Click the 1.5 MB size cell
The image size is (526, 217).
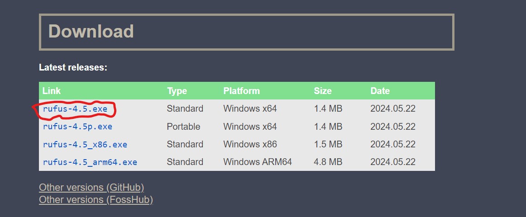click(328, 145)
